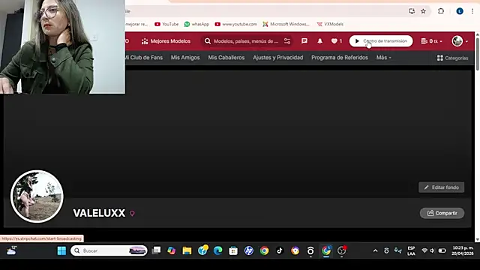This screenshot has width=480, height=270.
Task: Open battery status tray icon
Action: click(442, 250)
